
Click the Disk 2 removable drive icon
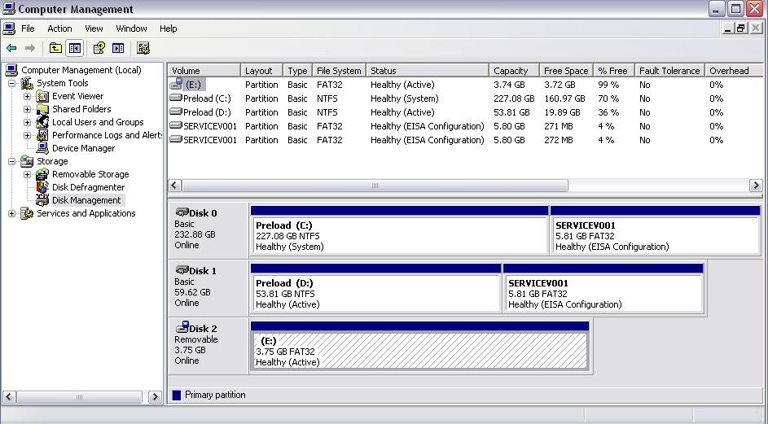pos(182,329)
